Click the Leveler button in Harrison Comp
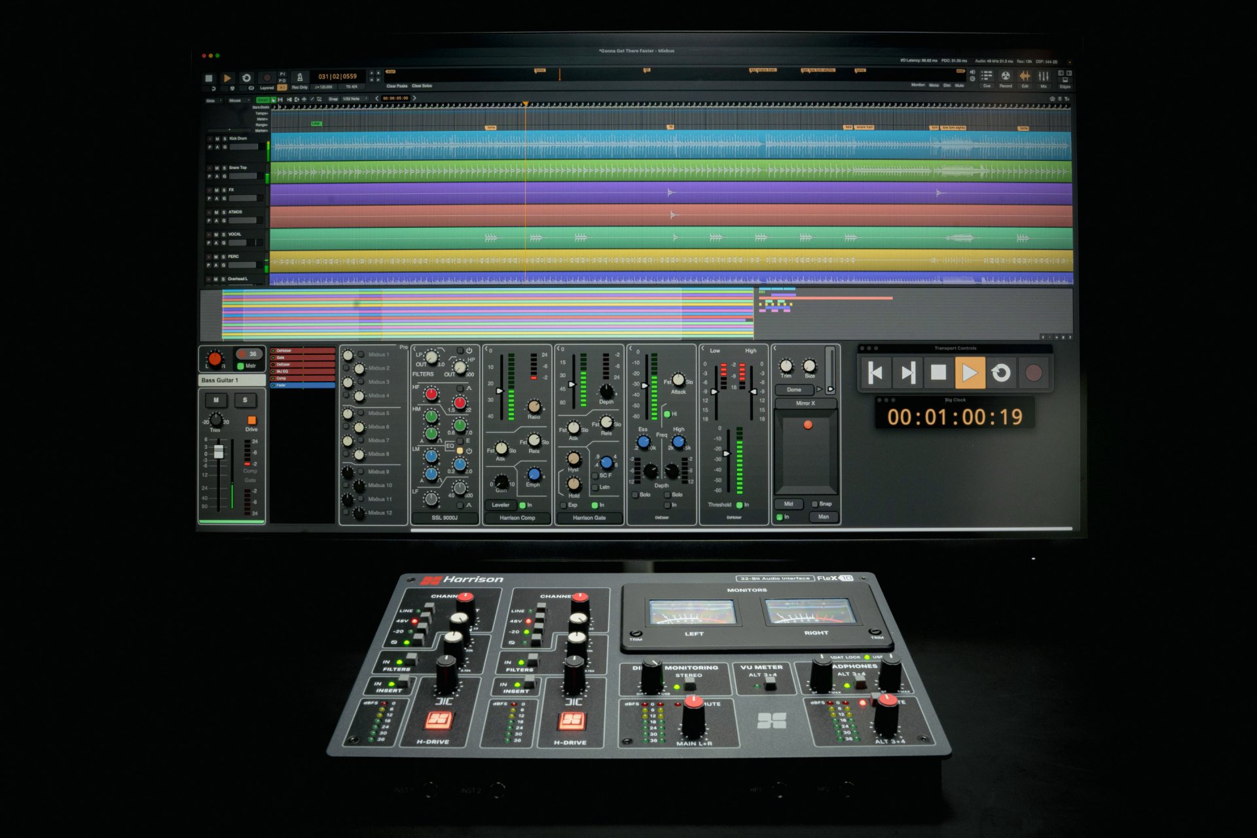This screenshot has width=1257, height=838. tap(501, 505)
